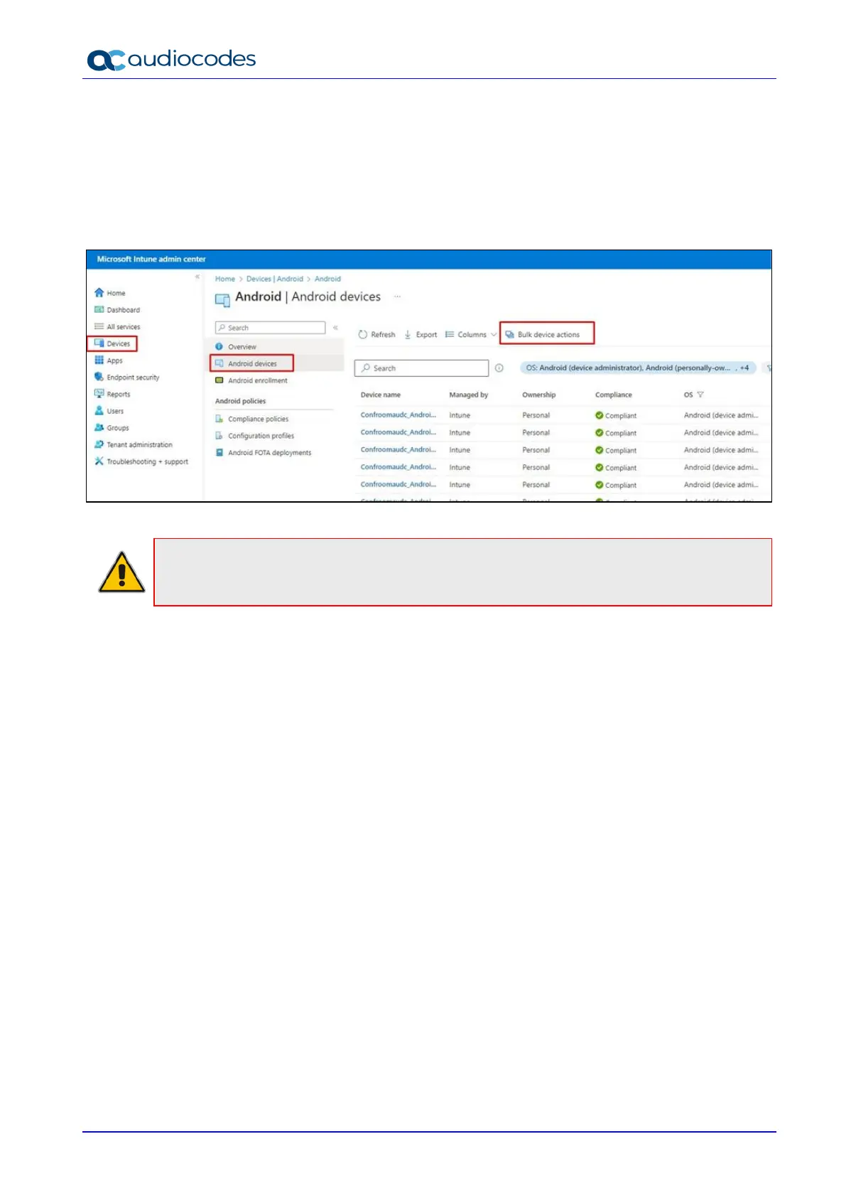The width and height of the screenshot is (846, 1198).
Task: Collapse the Android menu with double chevron
Action: coord(335,328)
